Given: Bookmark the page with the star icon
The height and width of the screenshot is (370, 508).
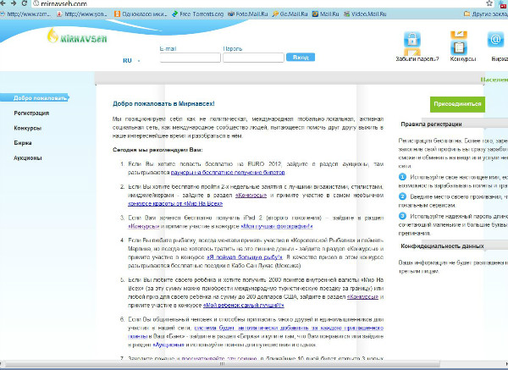Looking at the screenshot, I should [489, 3].
